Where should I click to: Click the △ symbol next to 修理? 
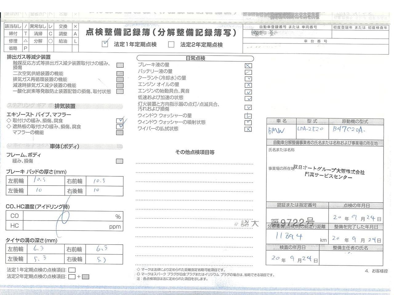click(x=26, y=41)
